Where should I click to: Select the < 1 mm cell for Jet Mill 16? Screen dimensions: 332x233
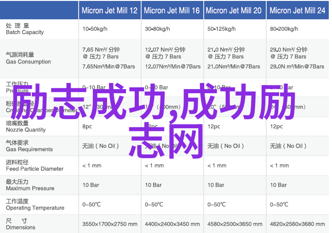pos(155,165)
